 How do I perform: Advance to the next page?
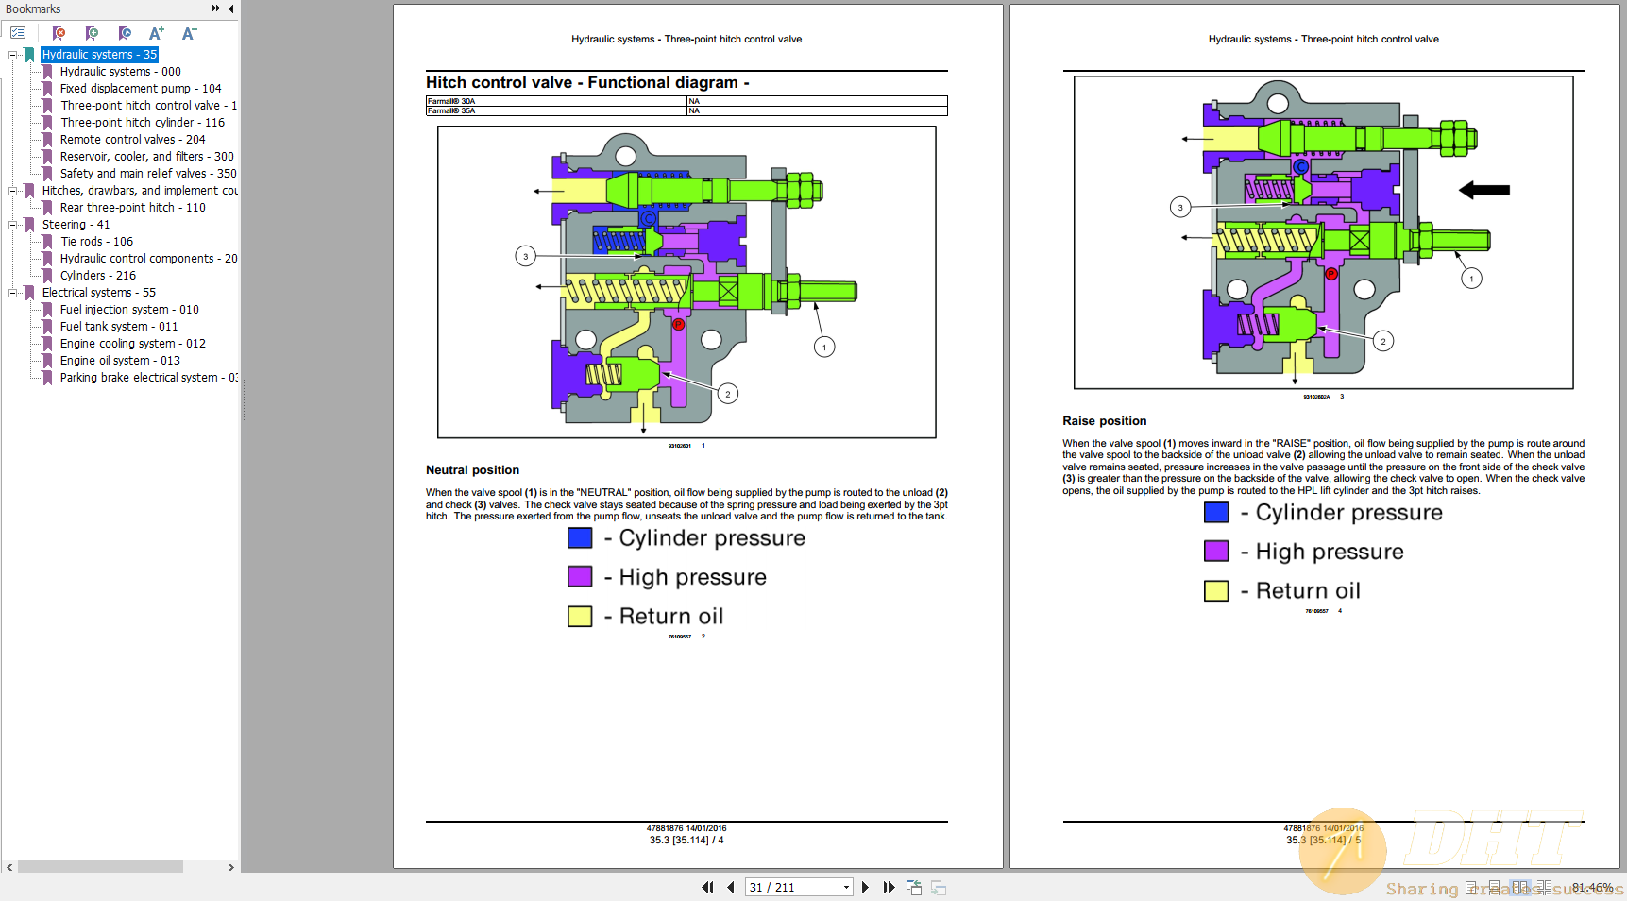pos(866,887)
